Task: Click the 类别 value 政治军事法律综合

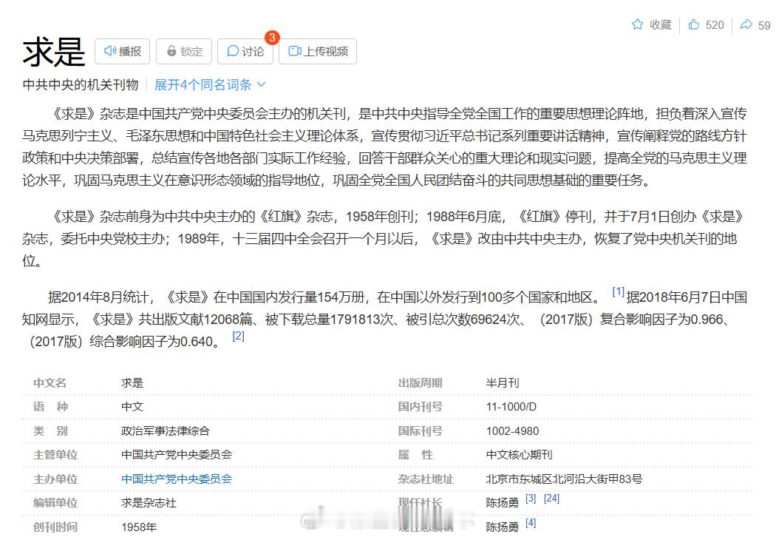Action: pyautogui.click(x=166, y=431)
